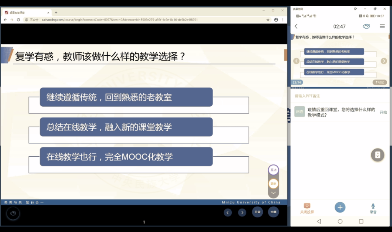Open a new Chrome tab
Image resolution: width=392 pixels, height=232 pixels.
(x=56, y=13)
